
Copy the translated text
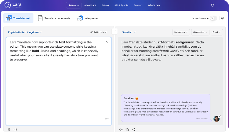127,130
